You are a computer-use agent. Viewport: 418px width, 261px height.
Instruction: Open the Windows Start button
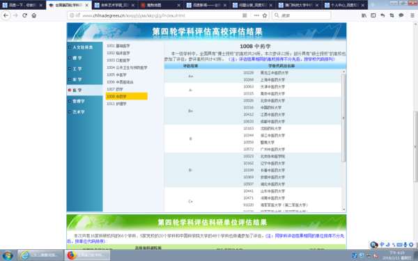tap(8, 255)
